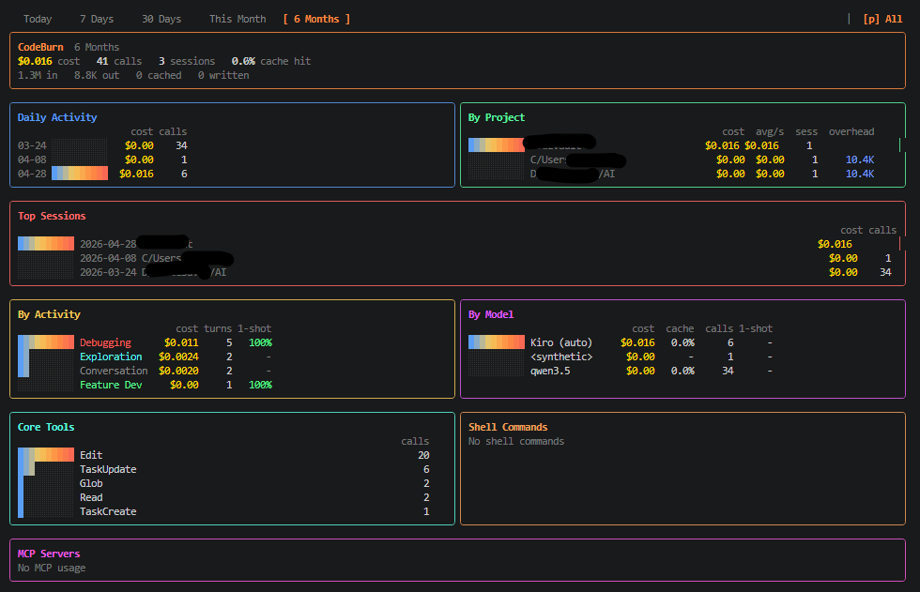Screen dimensions: 920x592
Task: Click the 8.8K out tokens value
Action: 97,75
